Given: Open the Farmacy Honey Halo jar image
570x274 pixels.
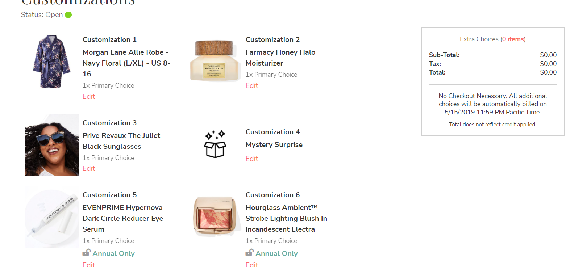Looking at the screenshot, I should pos(215,60).
